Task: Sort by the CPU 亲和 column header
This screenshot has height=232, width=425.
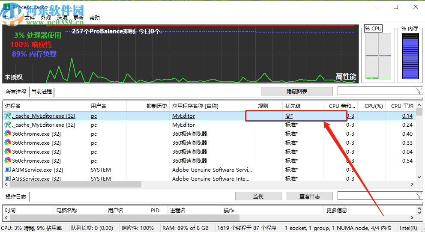Action: [x=341, y=106]
